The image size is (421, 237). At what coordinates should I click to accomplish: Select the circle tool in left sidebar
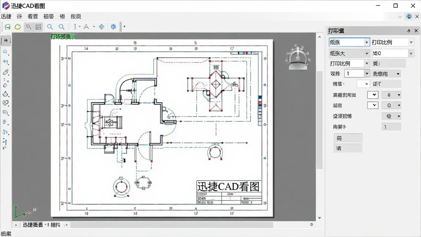[x=6, y=51]
